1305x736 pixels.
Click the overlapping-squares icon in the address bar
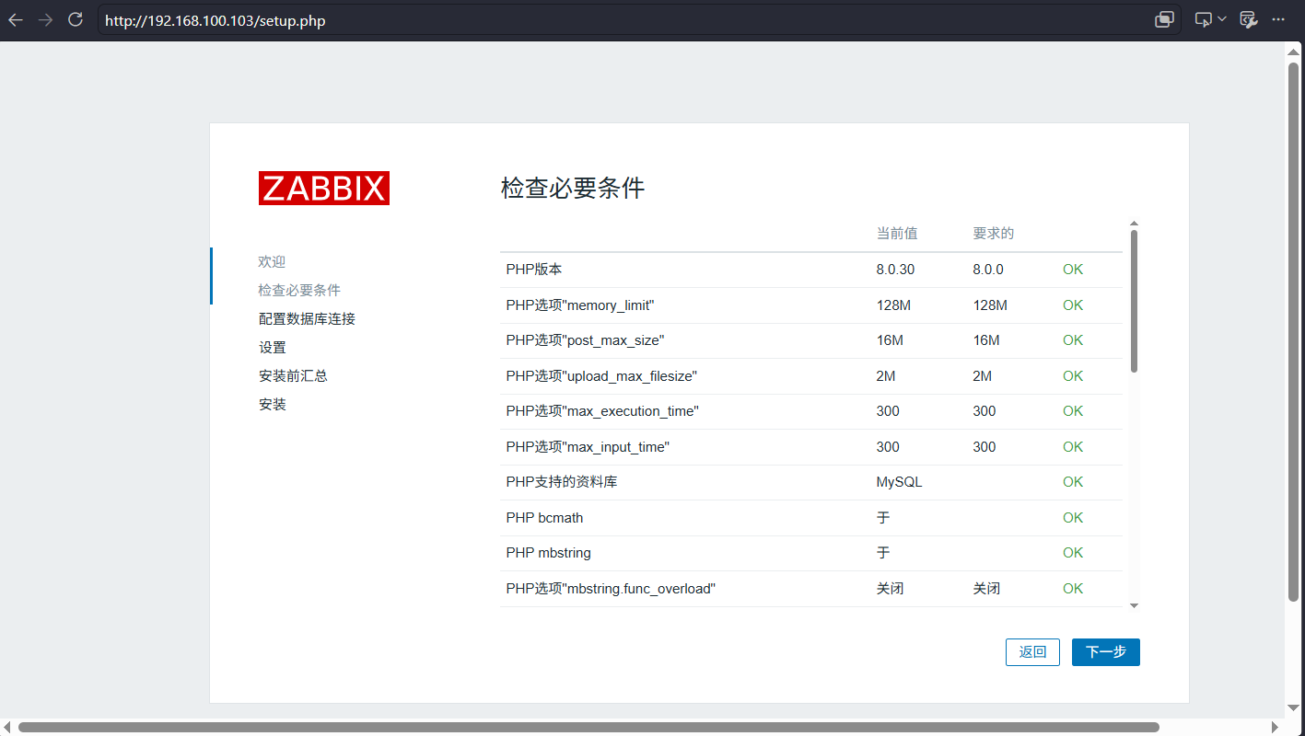[x=1164, y=19]
